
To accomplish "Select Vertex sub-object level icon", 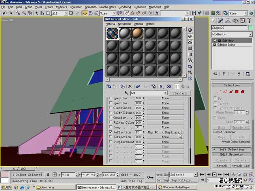I will (219, 92).
